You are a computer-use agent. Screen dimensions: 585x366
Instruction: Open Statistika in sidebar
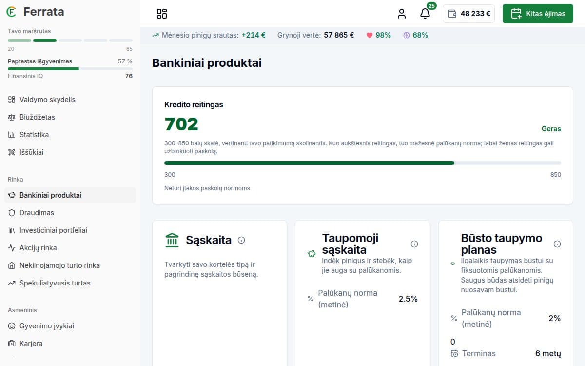pos(70,135)
